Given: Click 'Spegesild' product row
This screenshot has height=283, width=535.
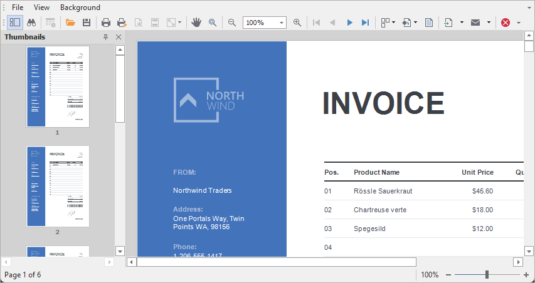Looking at the screenshot, I should (369, 229).
